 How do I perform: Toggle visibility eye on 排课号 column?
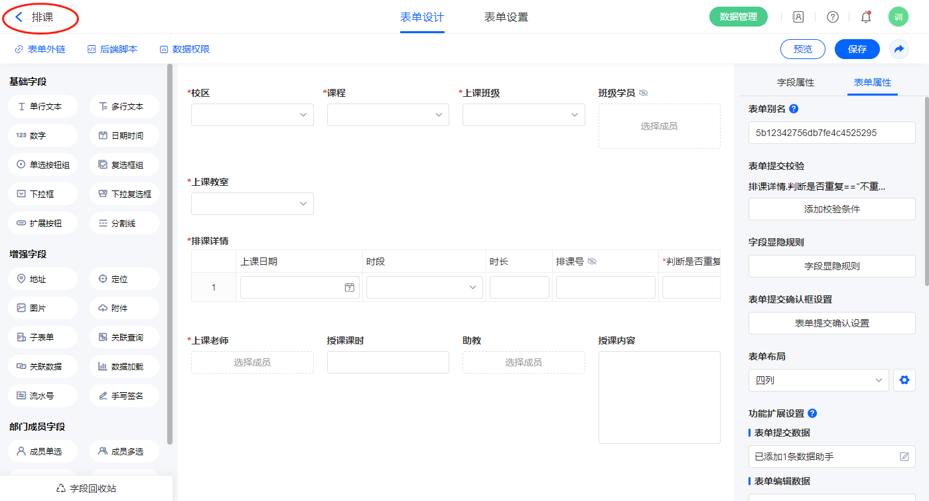click(592, 261)
